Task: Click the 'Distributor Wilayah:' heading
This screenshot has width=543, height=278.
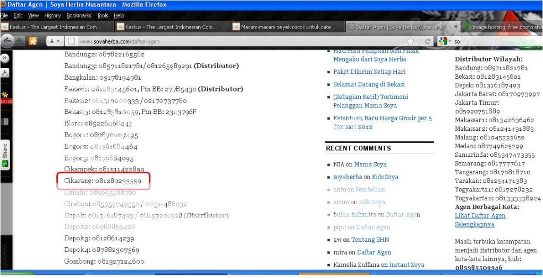Action: (489, 60)
